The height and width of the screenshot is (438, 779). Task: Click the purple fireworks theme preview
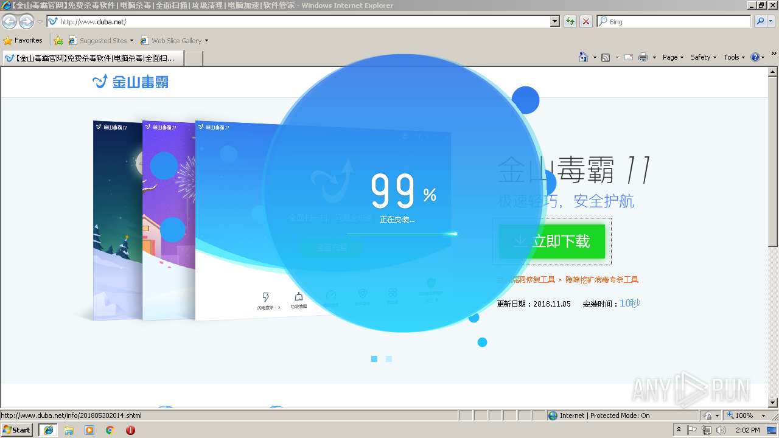point(169,220)
